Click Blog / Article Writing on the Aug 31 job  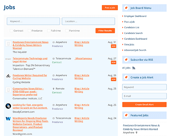pos(82,44)
